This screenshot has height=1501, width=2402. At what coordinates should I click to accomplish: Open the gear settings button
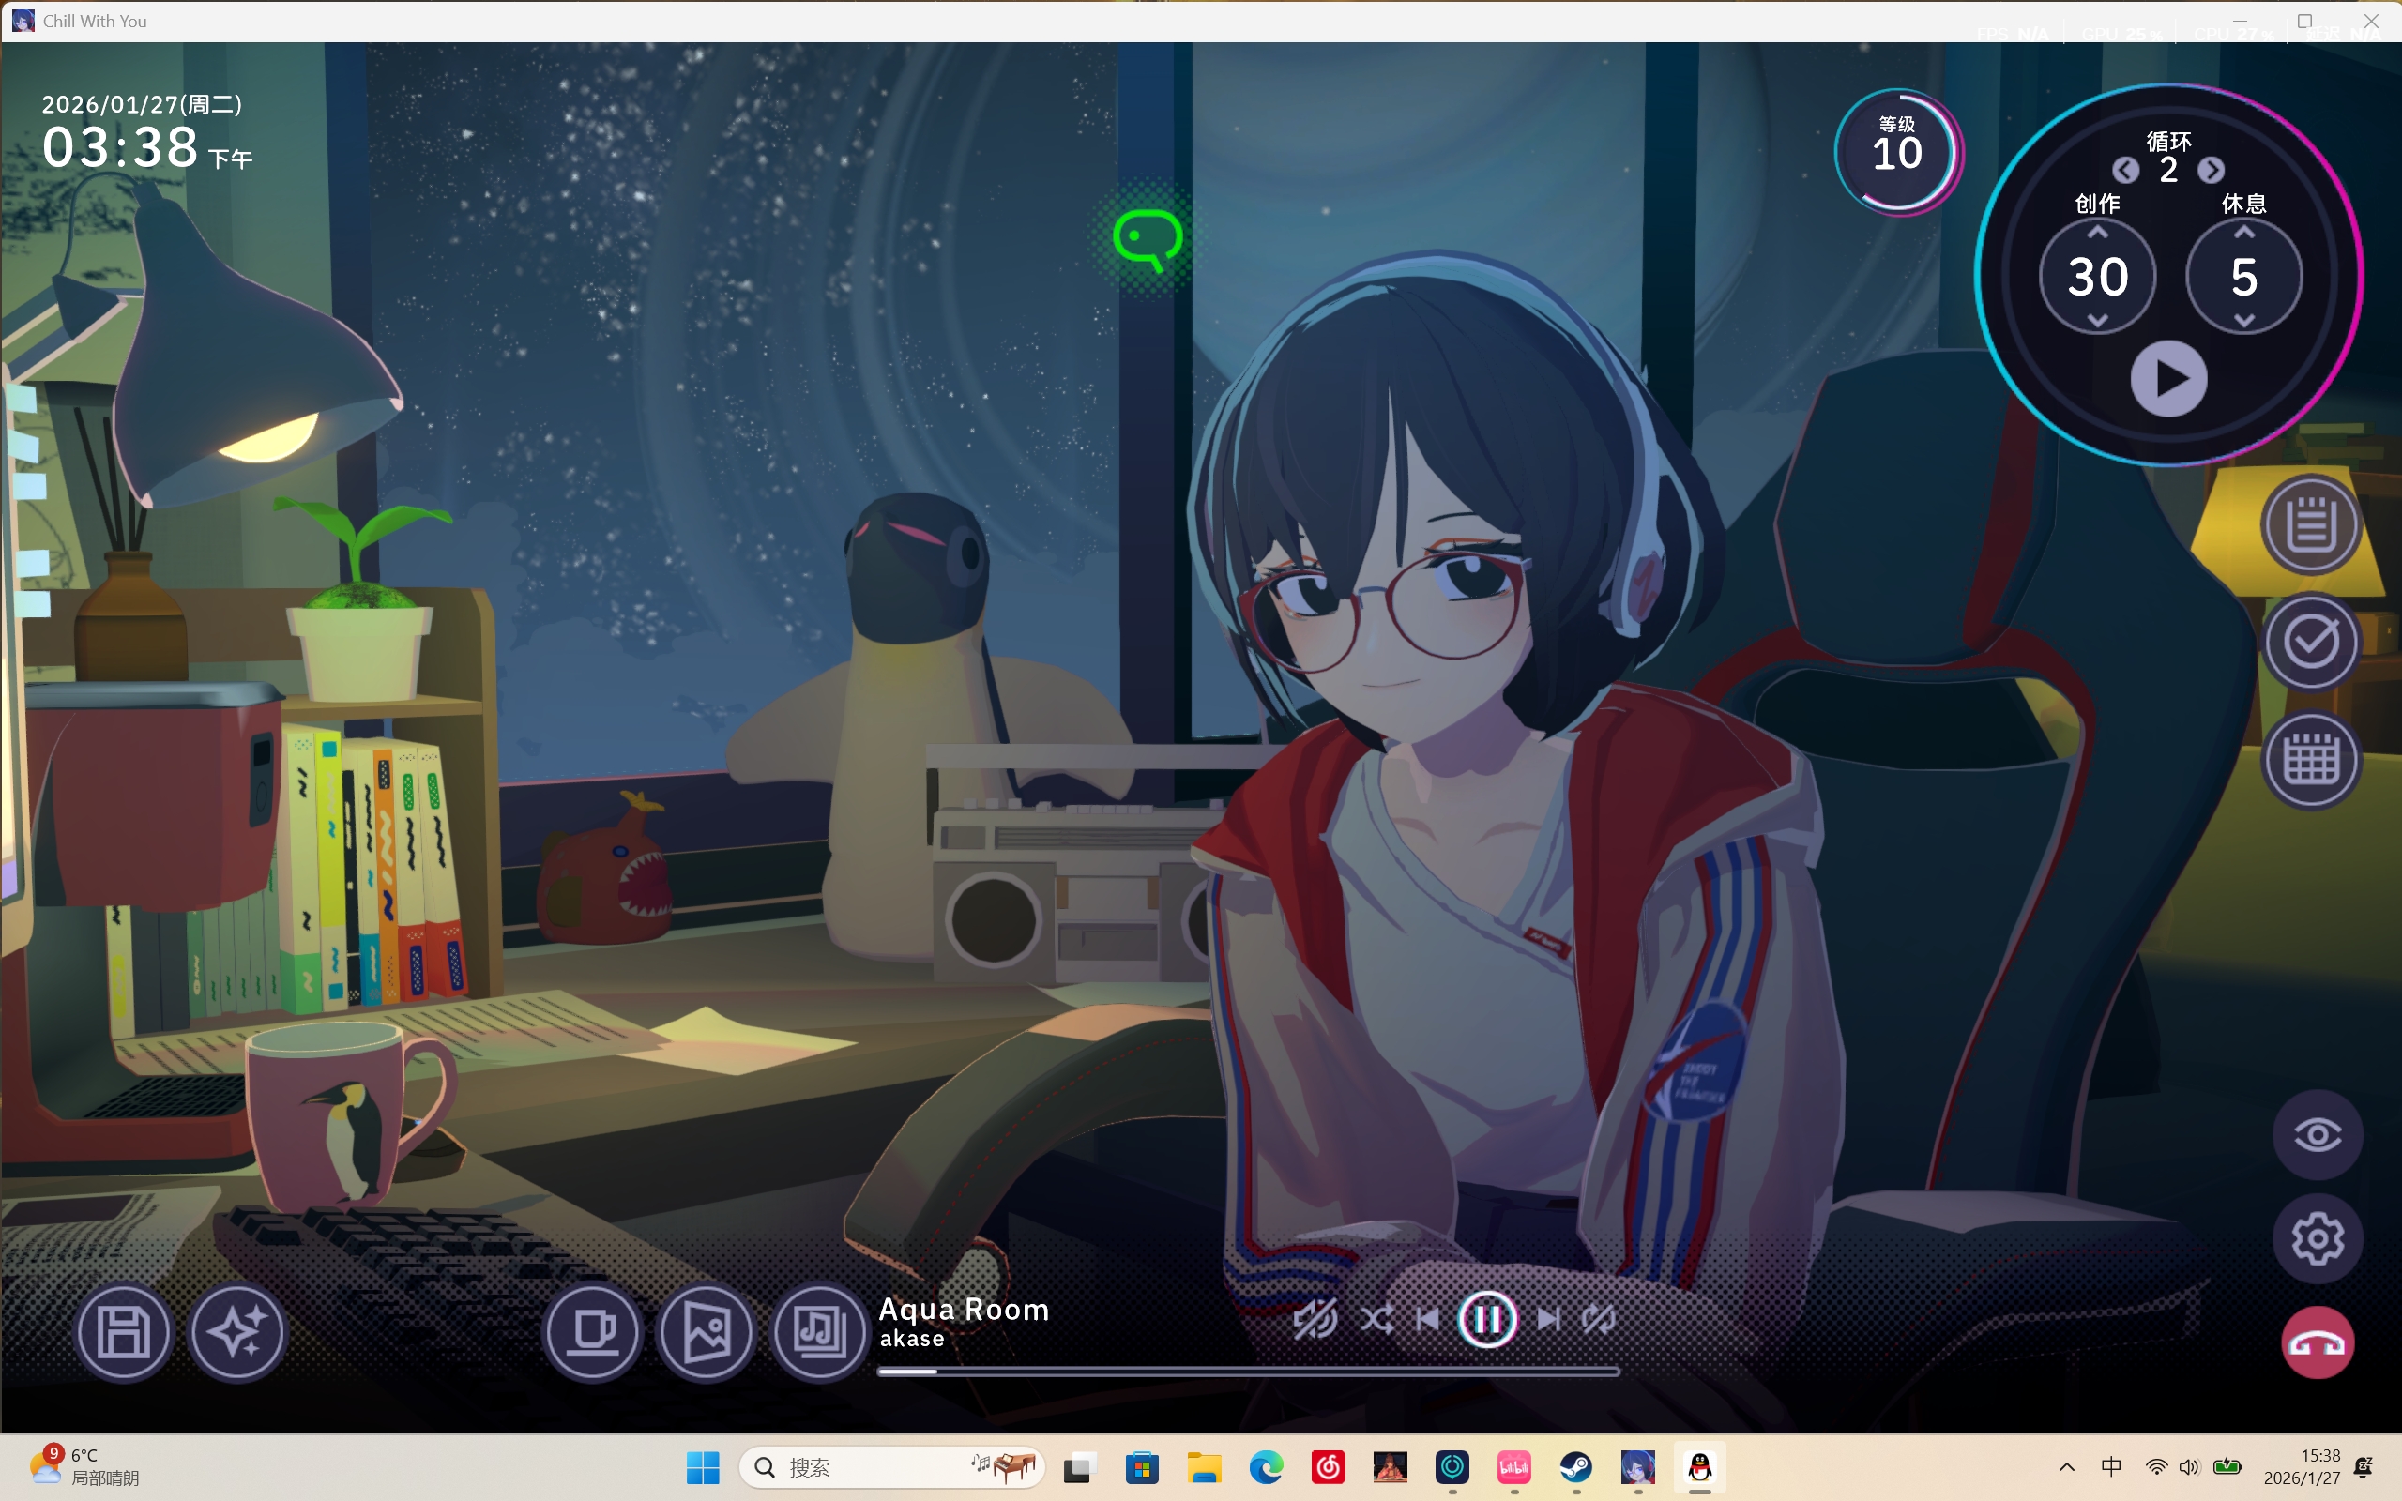(2318, 1239)
